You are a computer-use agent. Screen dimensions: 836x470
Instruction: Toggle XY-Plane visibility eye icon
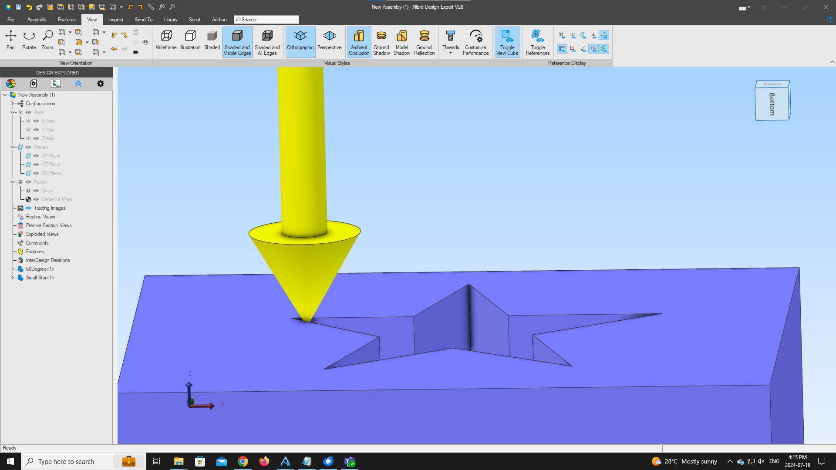(x=36, y=156)
